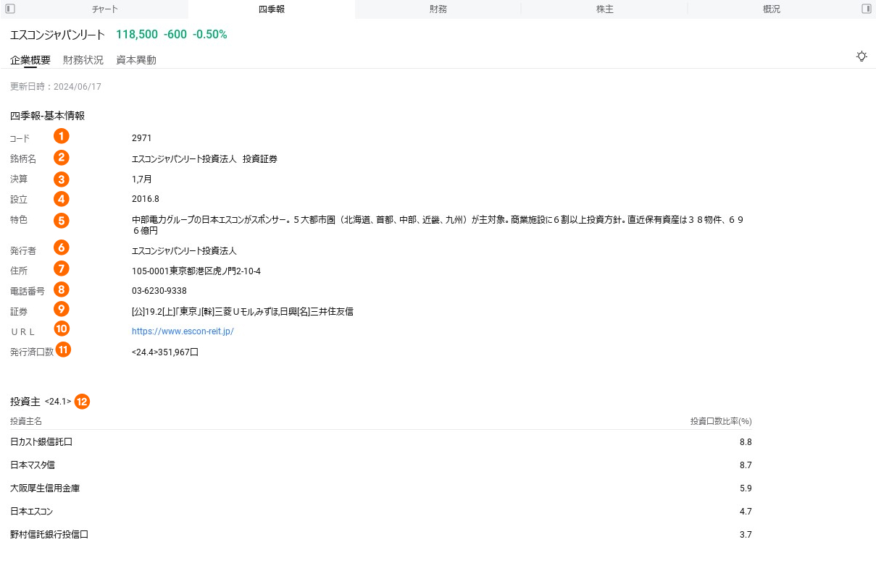
Task: Click the ratio value 8.8
Action: pos(746,441)
